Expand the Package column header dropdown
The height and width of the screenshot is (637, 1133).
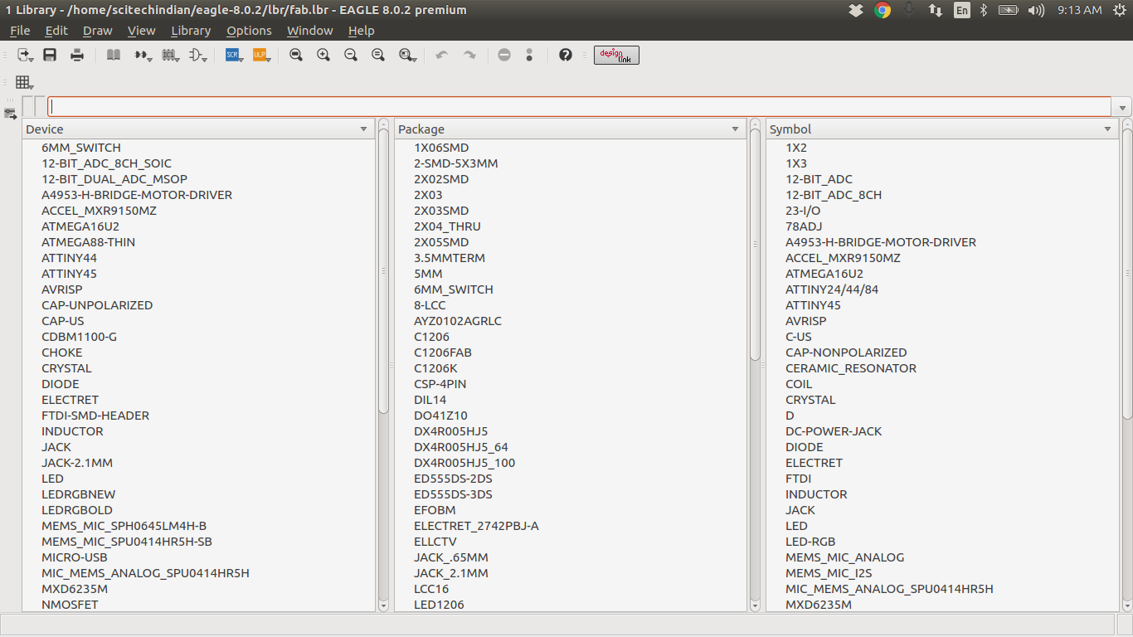pos(735,129)
